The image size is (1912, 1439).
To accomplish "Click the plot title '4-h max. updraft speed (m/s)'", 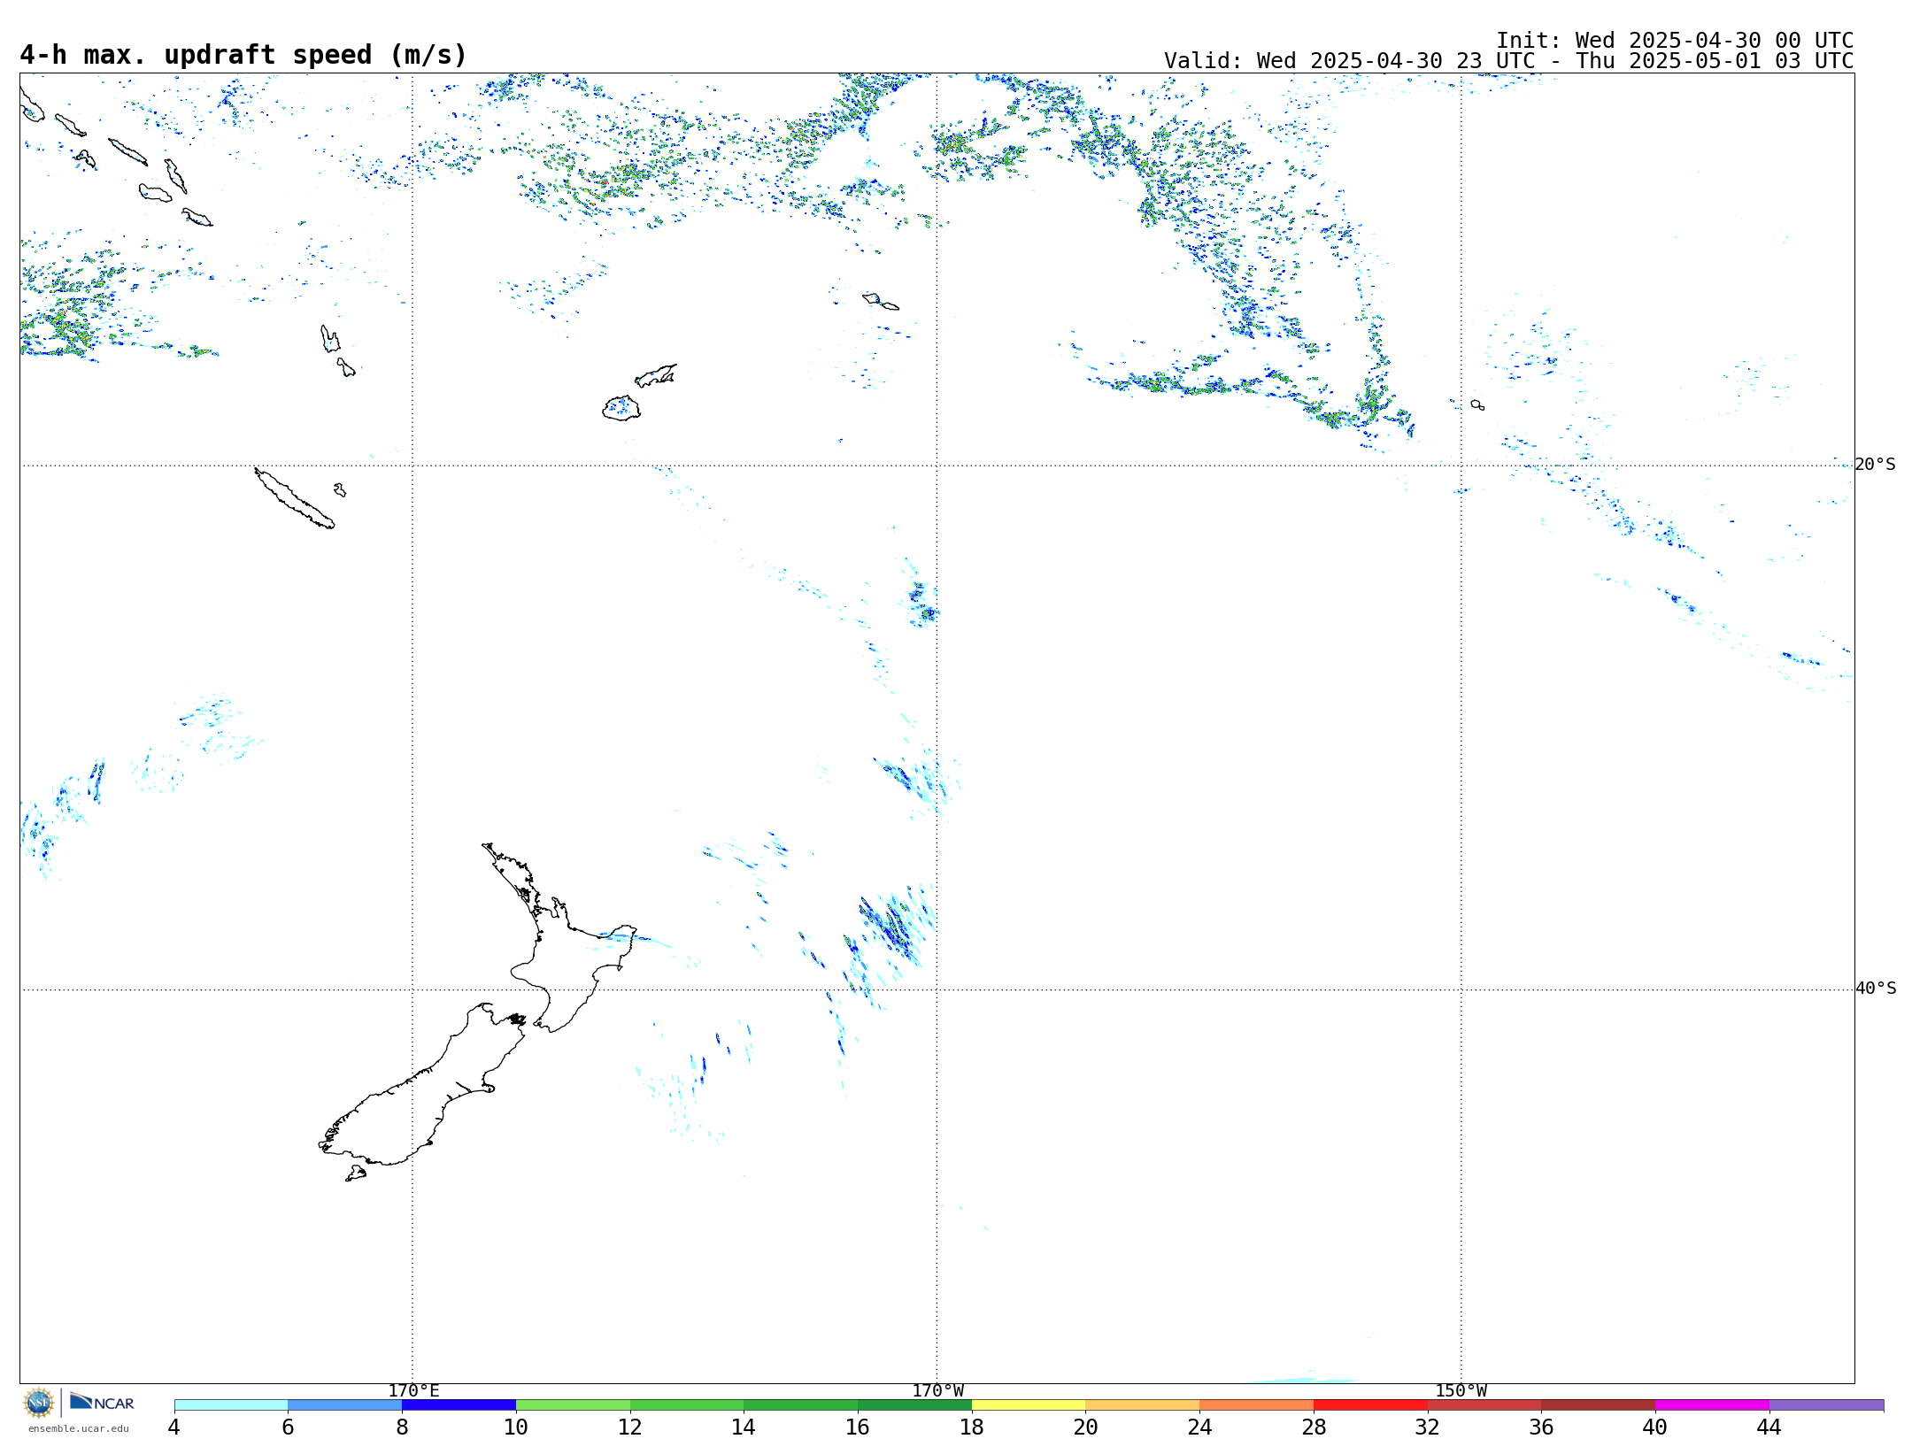I will 243,55.
